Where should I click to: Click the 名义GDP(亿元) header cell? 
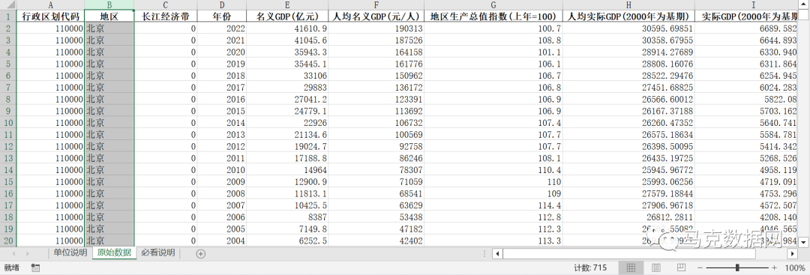tap(287, 16)
